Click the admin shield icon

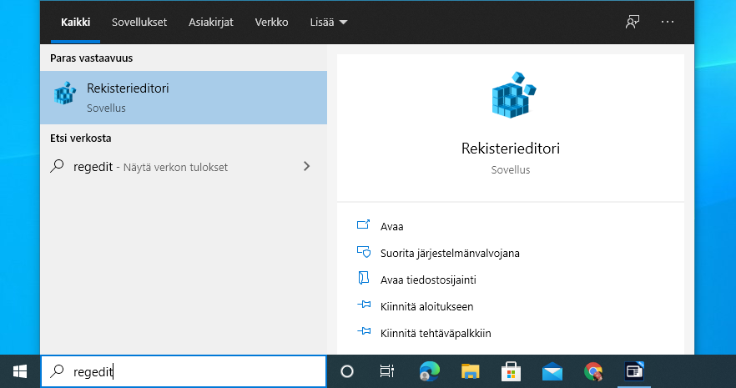tap(364, 252)
